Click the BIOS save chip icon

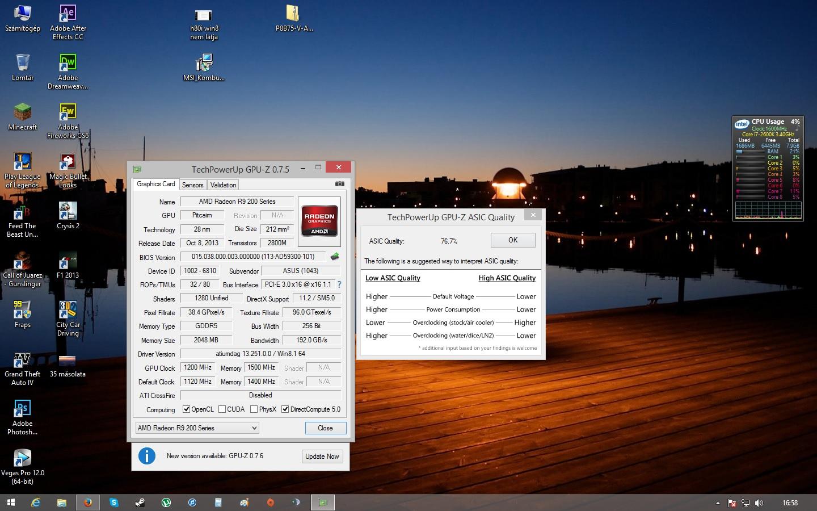point(335,257)
